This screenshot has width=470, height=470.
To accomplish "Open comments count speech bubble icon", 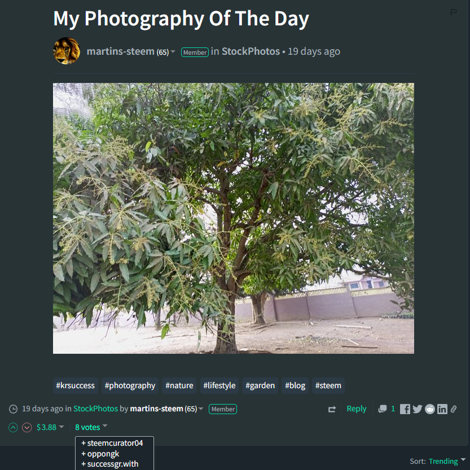I will (x=383, y=409).
